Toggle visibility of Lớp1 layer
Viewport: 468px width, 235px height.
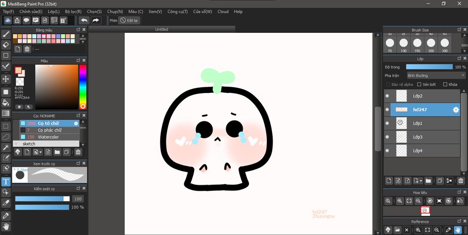point(388,123)
